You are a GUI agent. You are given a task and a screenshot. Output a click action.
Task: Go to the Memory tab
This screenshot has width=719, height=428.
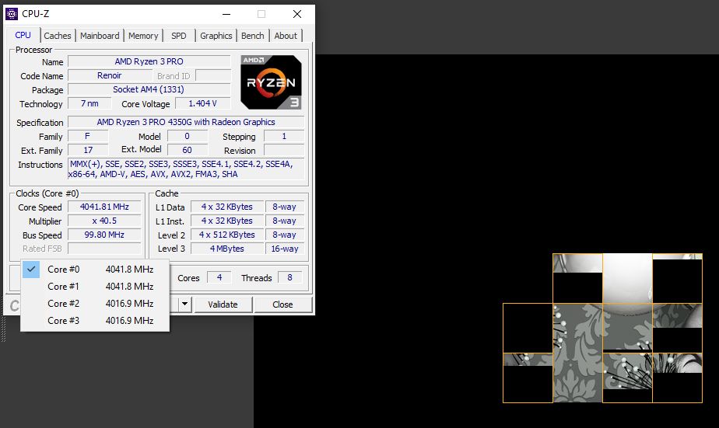pyautogui.click(x=143, y=36)
